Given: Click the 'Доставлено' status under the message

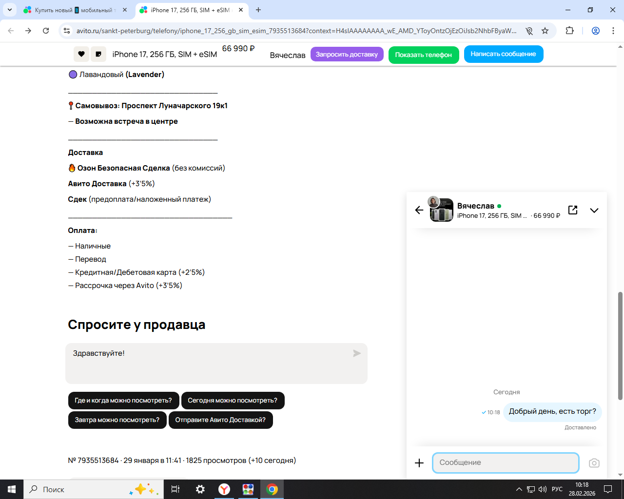Looking at the screenshot, I should (x=580, y=428).
